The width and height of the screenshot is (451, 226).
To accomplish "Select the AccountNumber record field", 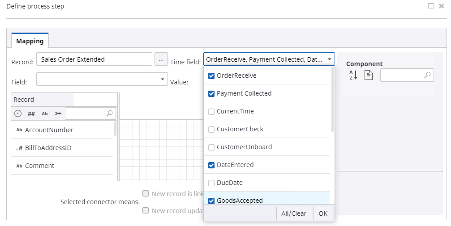I will tap(49, 130).
